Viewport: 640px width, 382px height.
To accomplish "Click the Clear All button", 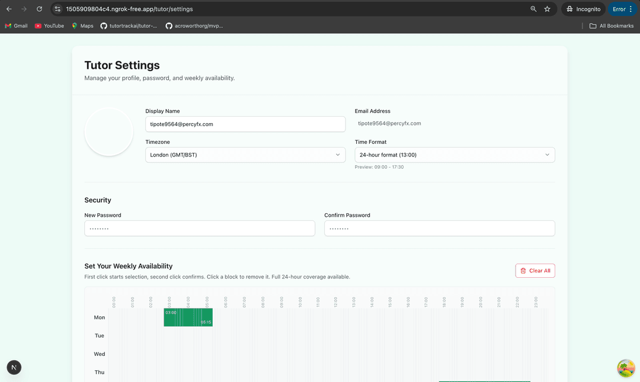I will click(535, 271).
